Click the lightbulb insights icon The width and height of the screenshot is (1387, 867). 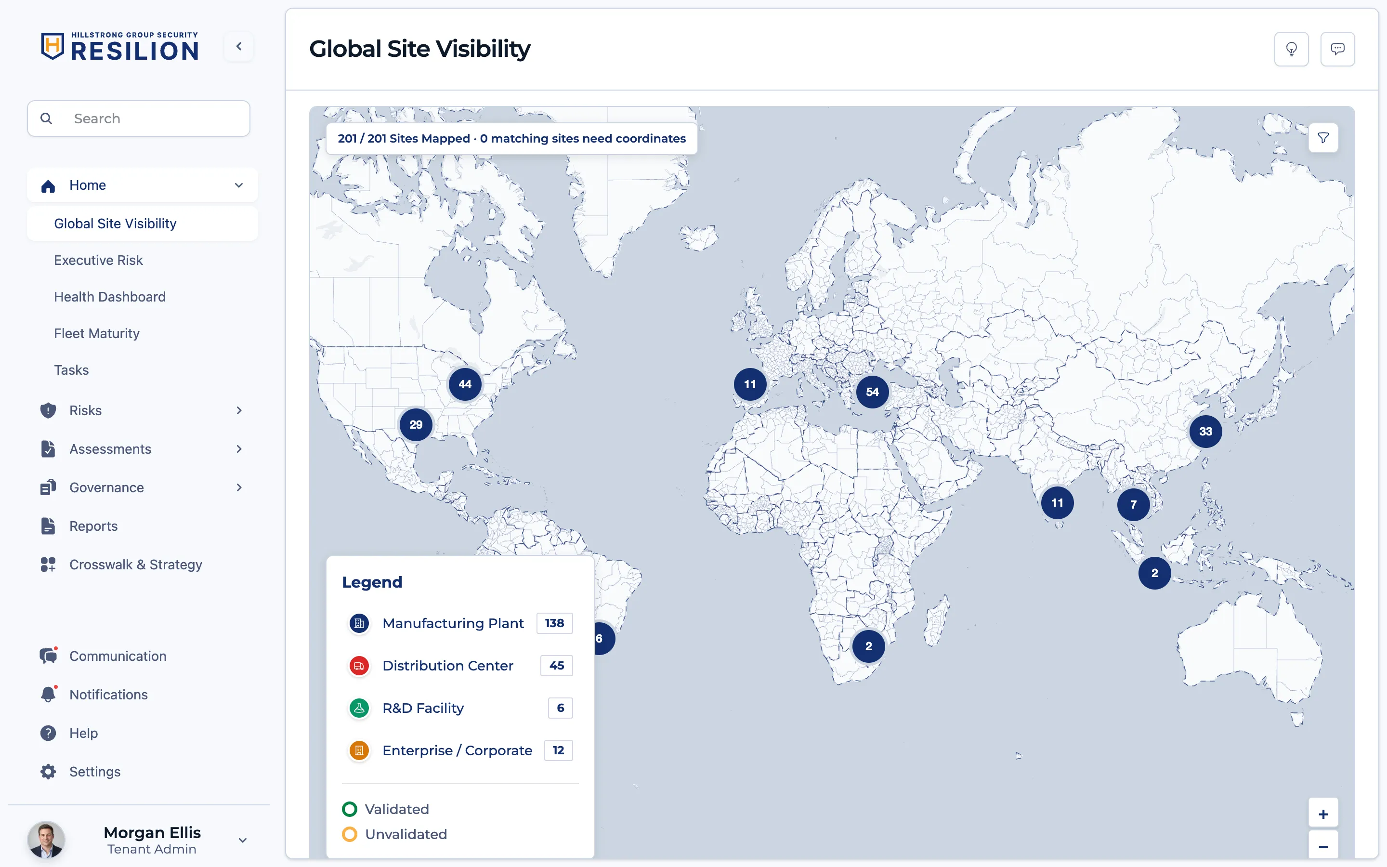[1291, 49]
